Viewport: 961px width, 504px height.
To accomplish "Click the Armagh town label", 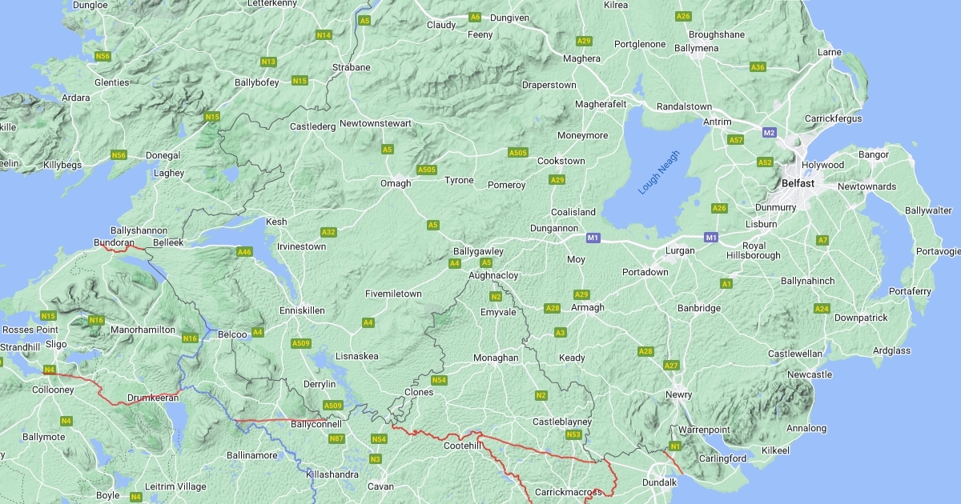I will click(588, 307).
